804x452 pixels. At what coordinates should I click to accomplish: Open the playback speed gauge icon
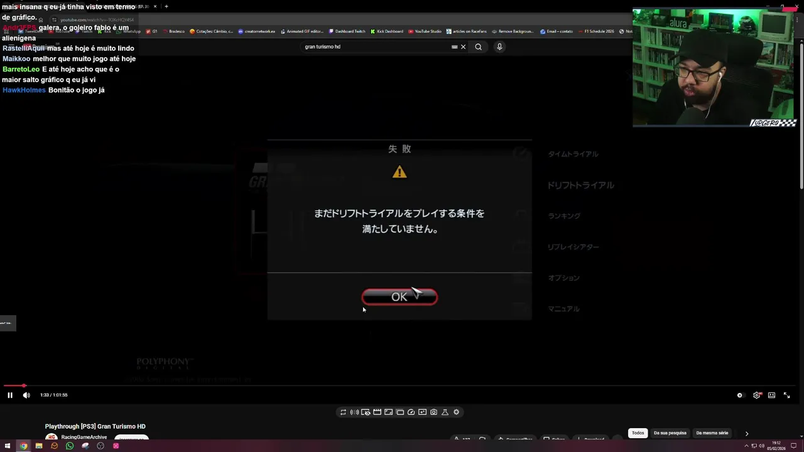click(411, 412)
